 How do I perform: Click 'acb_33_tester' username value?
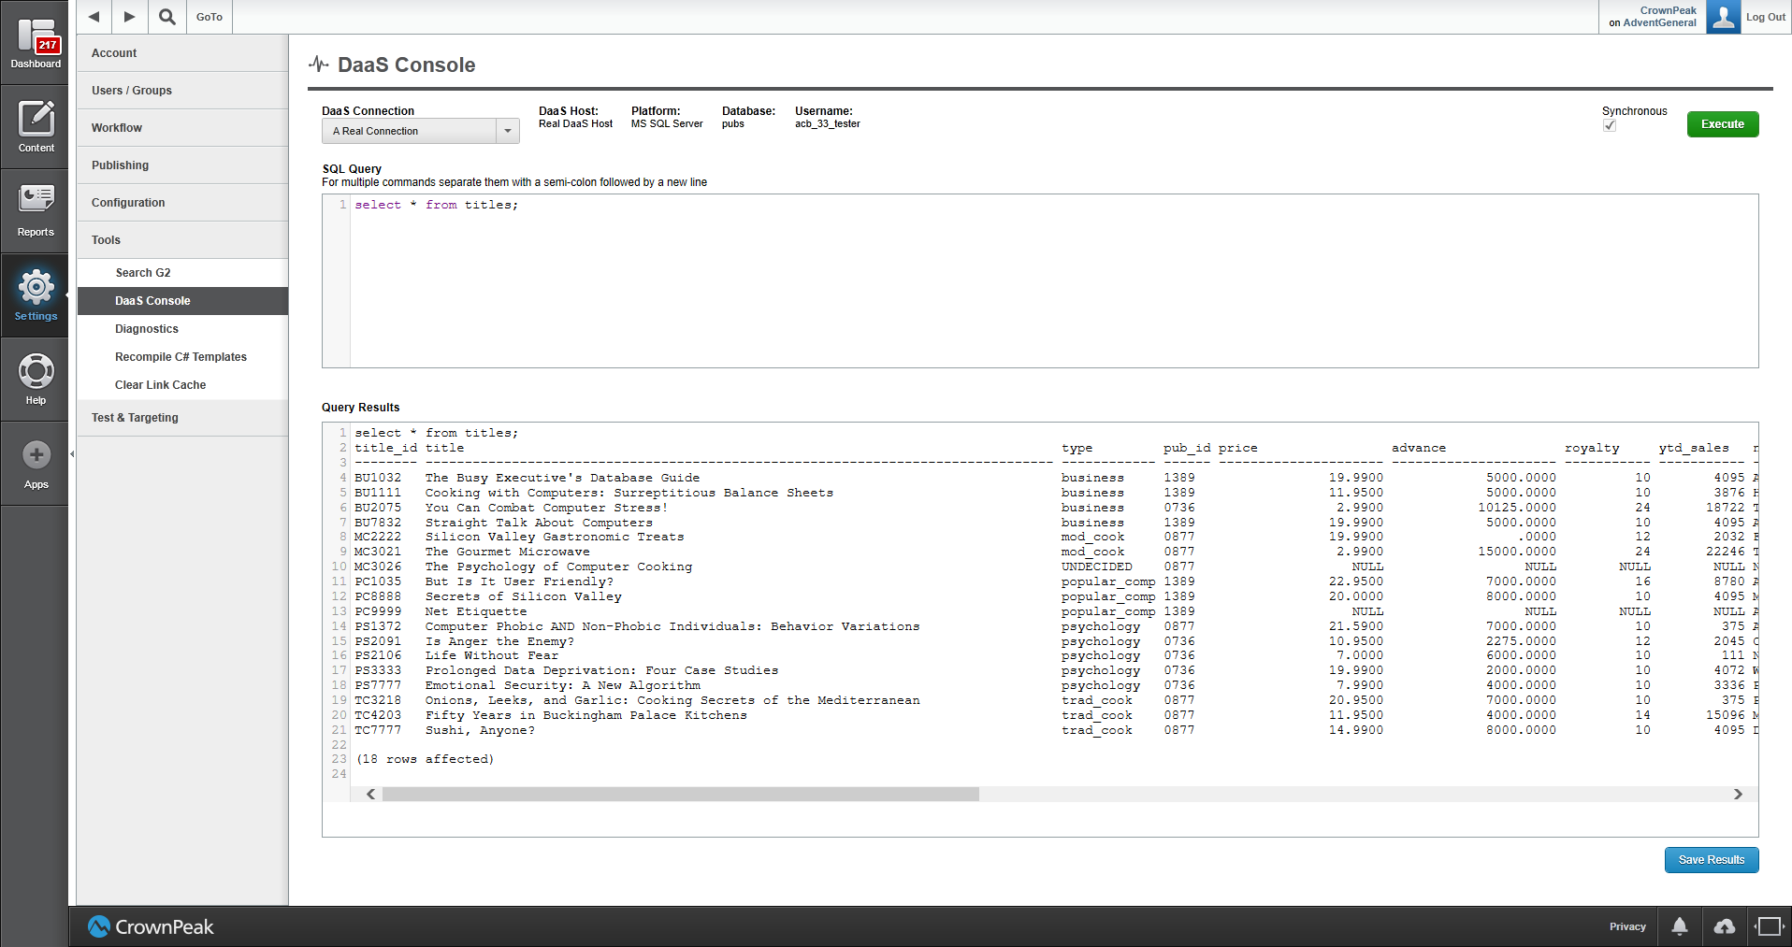828,123
